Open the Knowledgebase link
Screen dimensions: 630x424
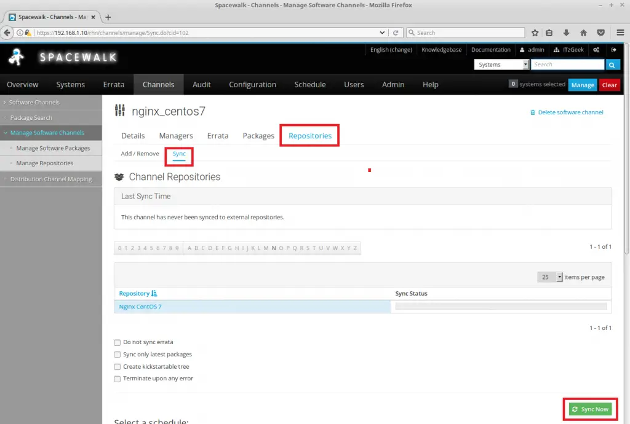pyautogui.click(x=441, y=50)
